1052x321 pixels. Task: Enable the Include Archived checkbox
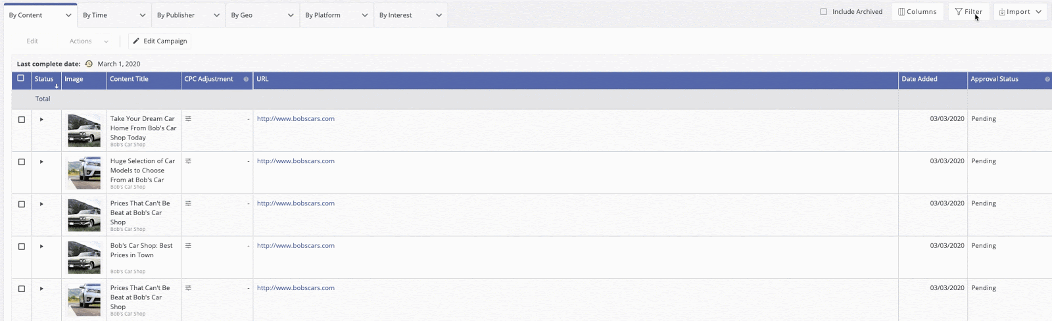(x=823, y=12)
